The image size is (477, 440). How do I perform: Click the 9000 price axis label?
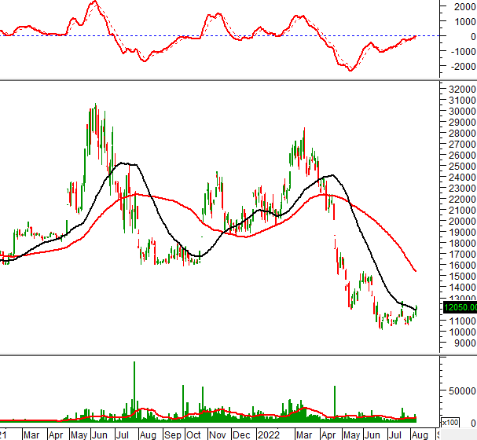click(465, 343)
